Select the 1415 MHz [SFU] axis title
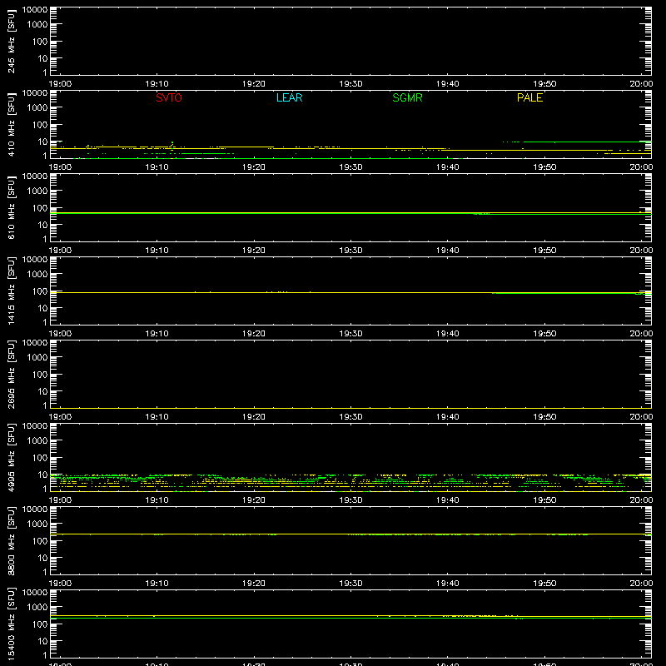Screen dimensions: 666x666 click(12, 291)
